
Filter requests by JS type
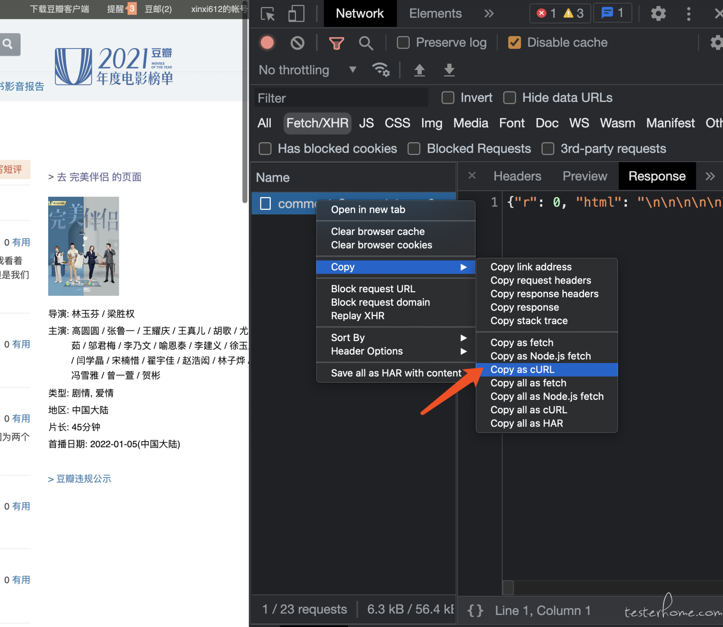(x=366, y=123)
